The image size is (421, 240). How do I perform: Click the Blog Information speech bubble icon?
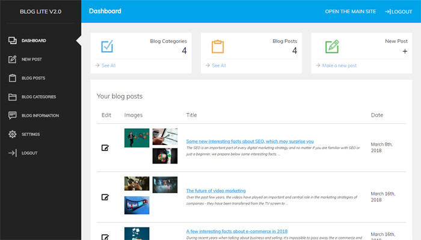point(13,115)
